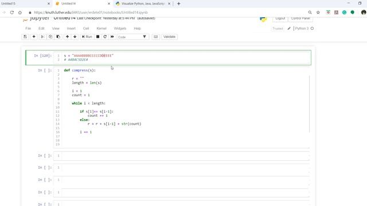Click the 'else:' line in compress
The height and width of the screenshot is (206, 367).
(x=85, y=120)
